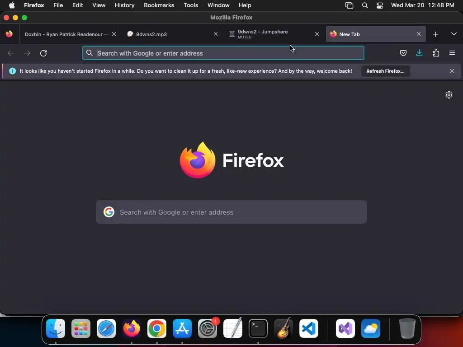
Task: Open System Settings from the Dock
Action: coord(208,328)
